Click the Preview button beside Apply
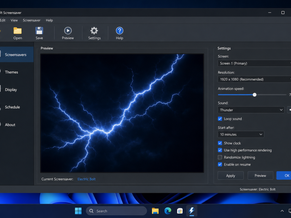Screen dimensions: 291x218 (260, 175)
